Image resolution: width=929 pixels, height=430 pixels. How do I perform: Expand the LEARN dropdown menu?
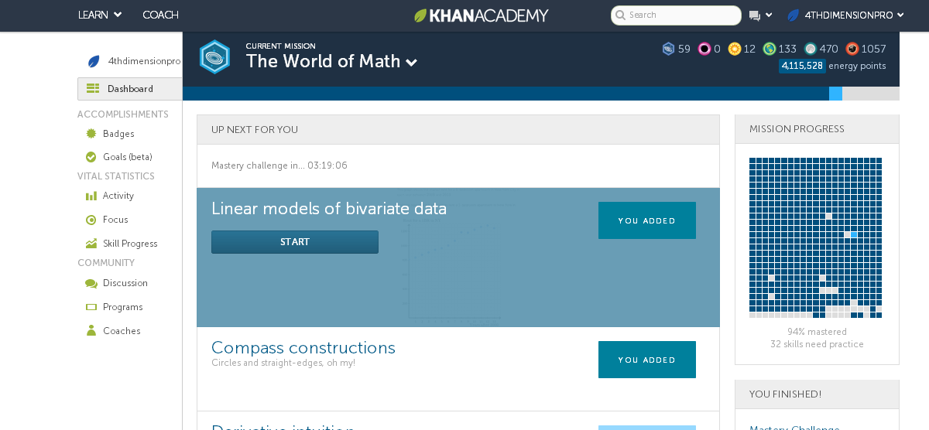pos(100,15)
